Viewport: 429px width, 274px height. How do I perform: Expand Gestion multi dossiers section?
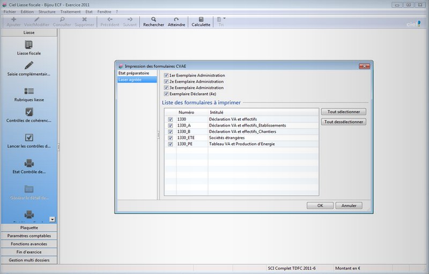point(29,260)
